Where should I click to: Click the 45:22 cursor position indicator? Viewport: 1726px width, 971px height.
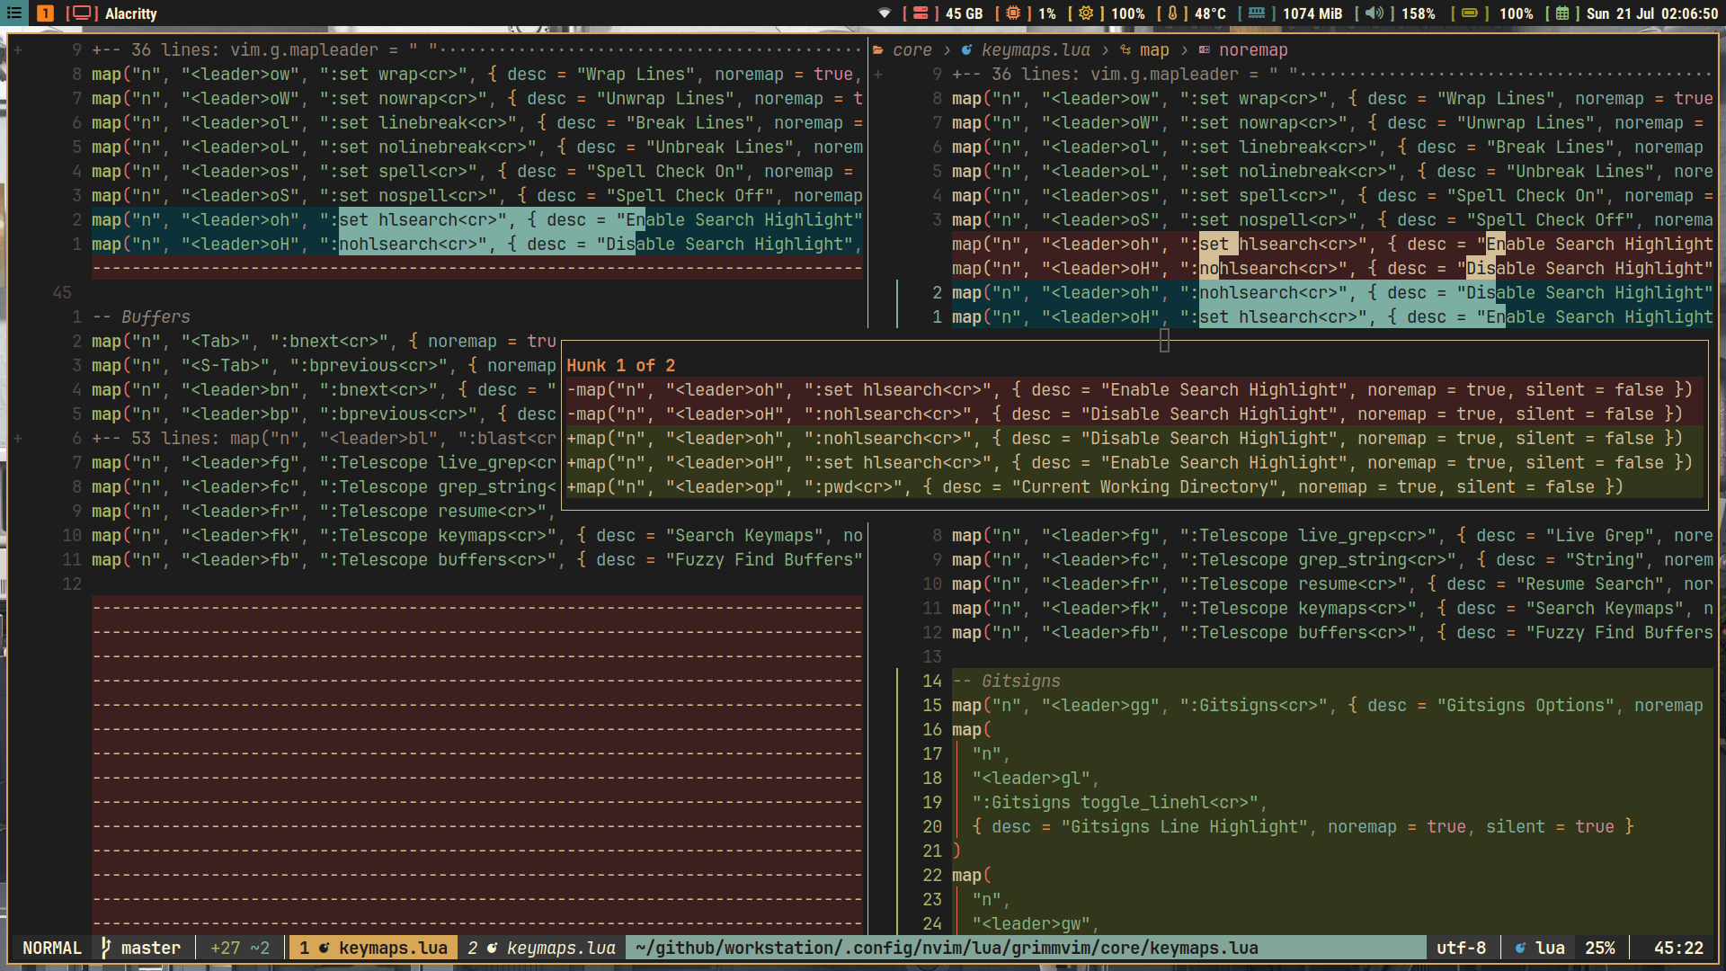click(1678, 948)
